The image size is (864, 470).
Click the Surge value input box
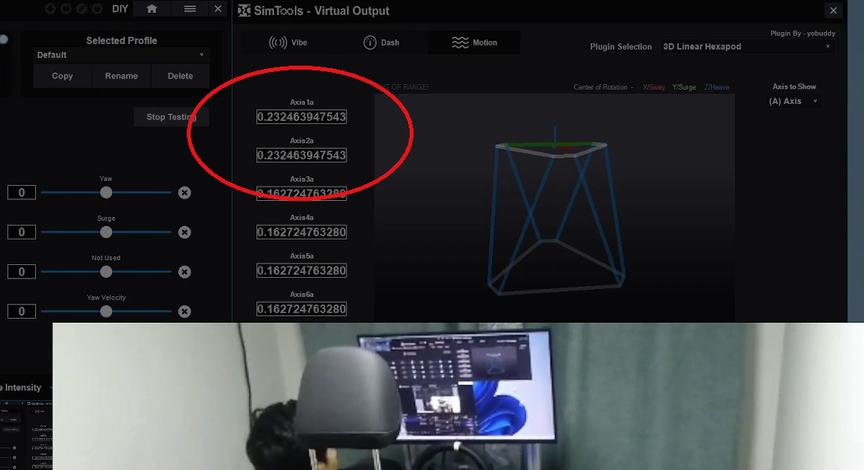(x=22, y=232)
